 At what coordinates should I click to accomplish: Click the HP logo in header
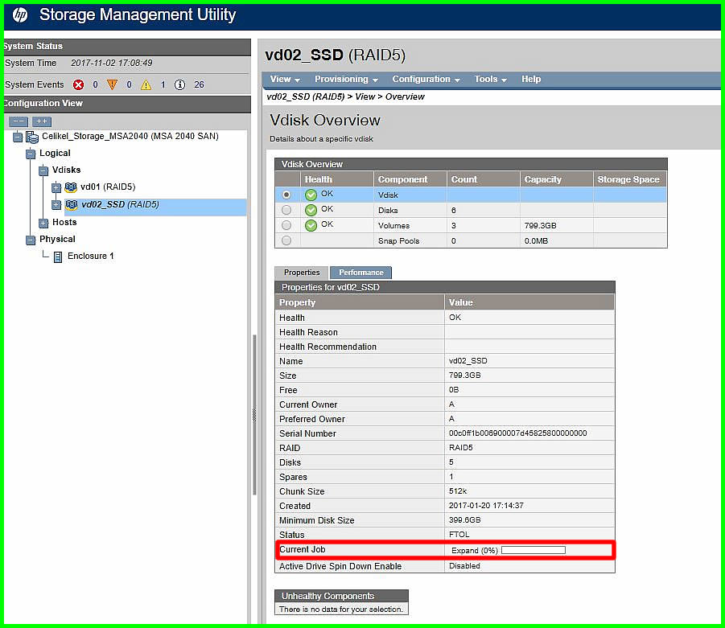tap(20, 15)
